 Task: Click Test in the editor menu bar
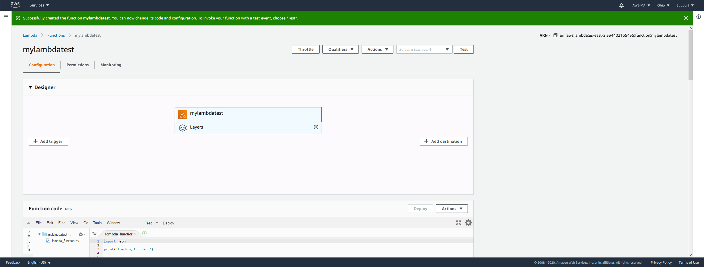(x=148, y=223)
